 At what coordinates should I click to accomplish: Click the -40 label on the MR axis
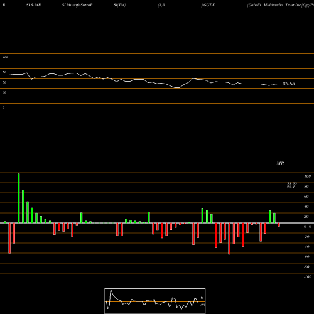(306, 247)
